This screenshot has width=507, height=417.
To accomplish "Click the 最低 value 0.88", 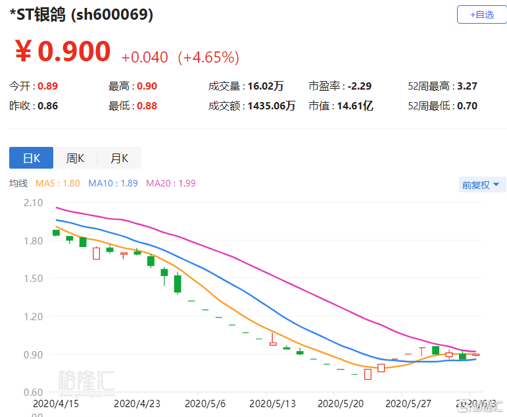I will pyautogui.click(x=147, y=106).
